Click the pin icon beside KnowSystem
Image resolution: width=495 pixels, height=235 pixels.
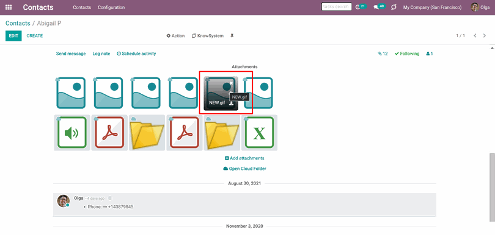[232, 36]
